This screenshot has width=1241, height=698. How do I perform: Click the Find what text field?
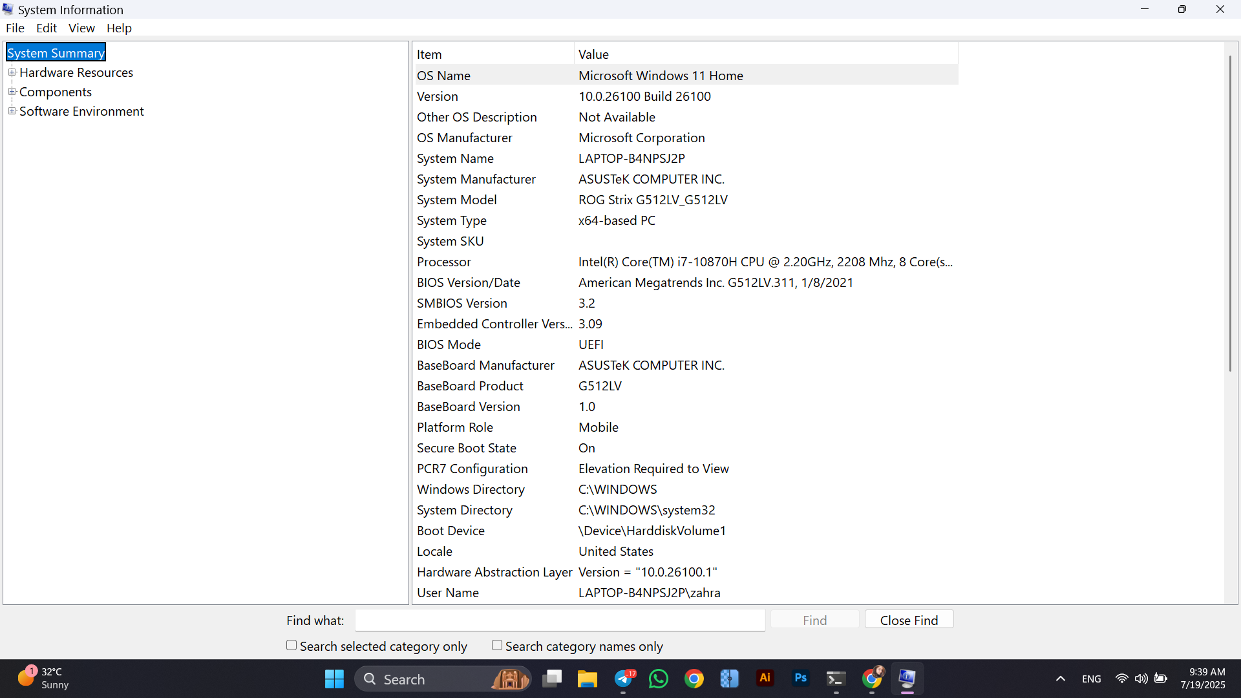tap(560, 620)
